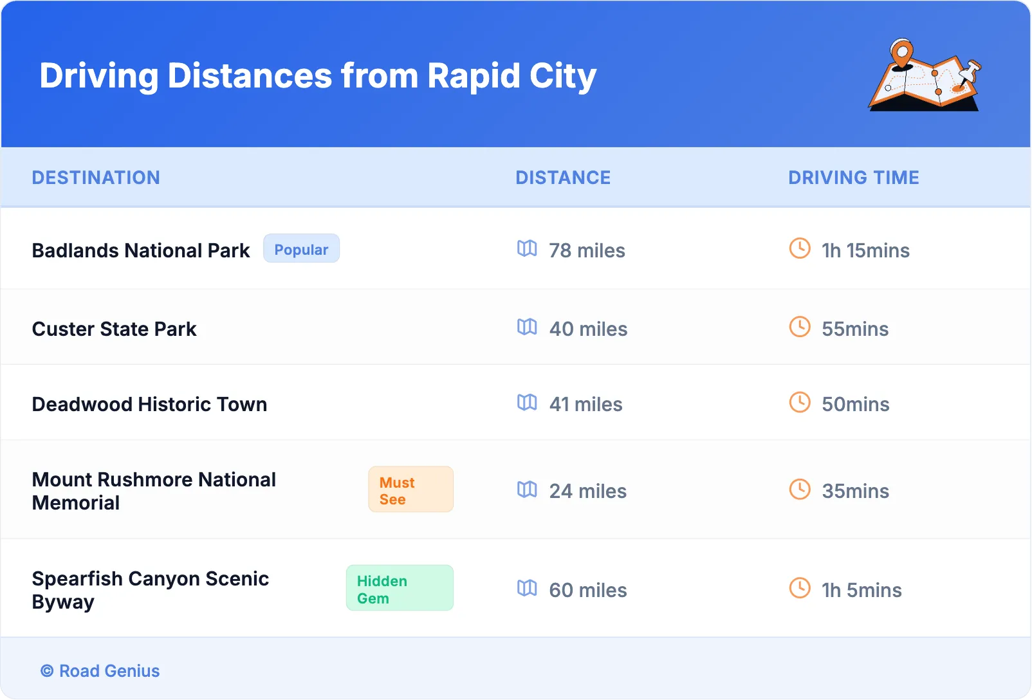This screenshot has width=1032, height=700.
Task: Click map icon beside 78 miles
Action: click(527, 248)
